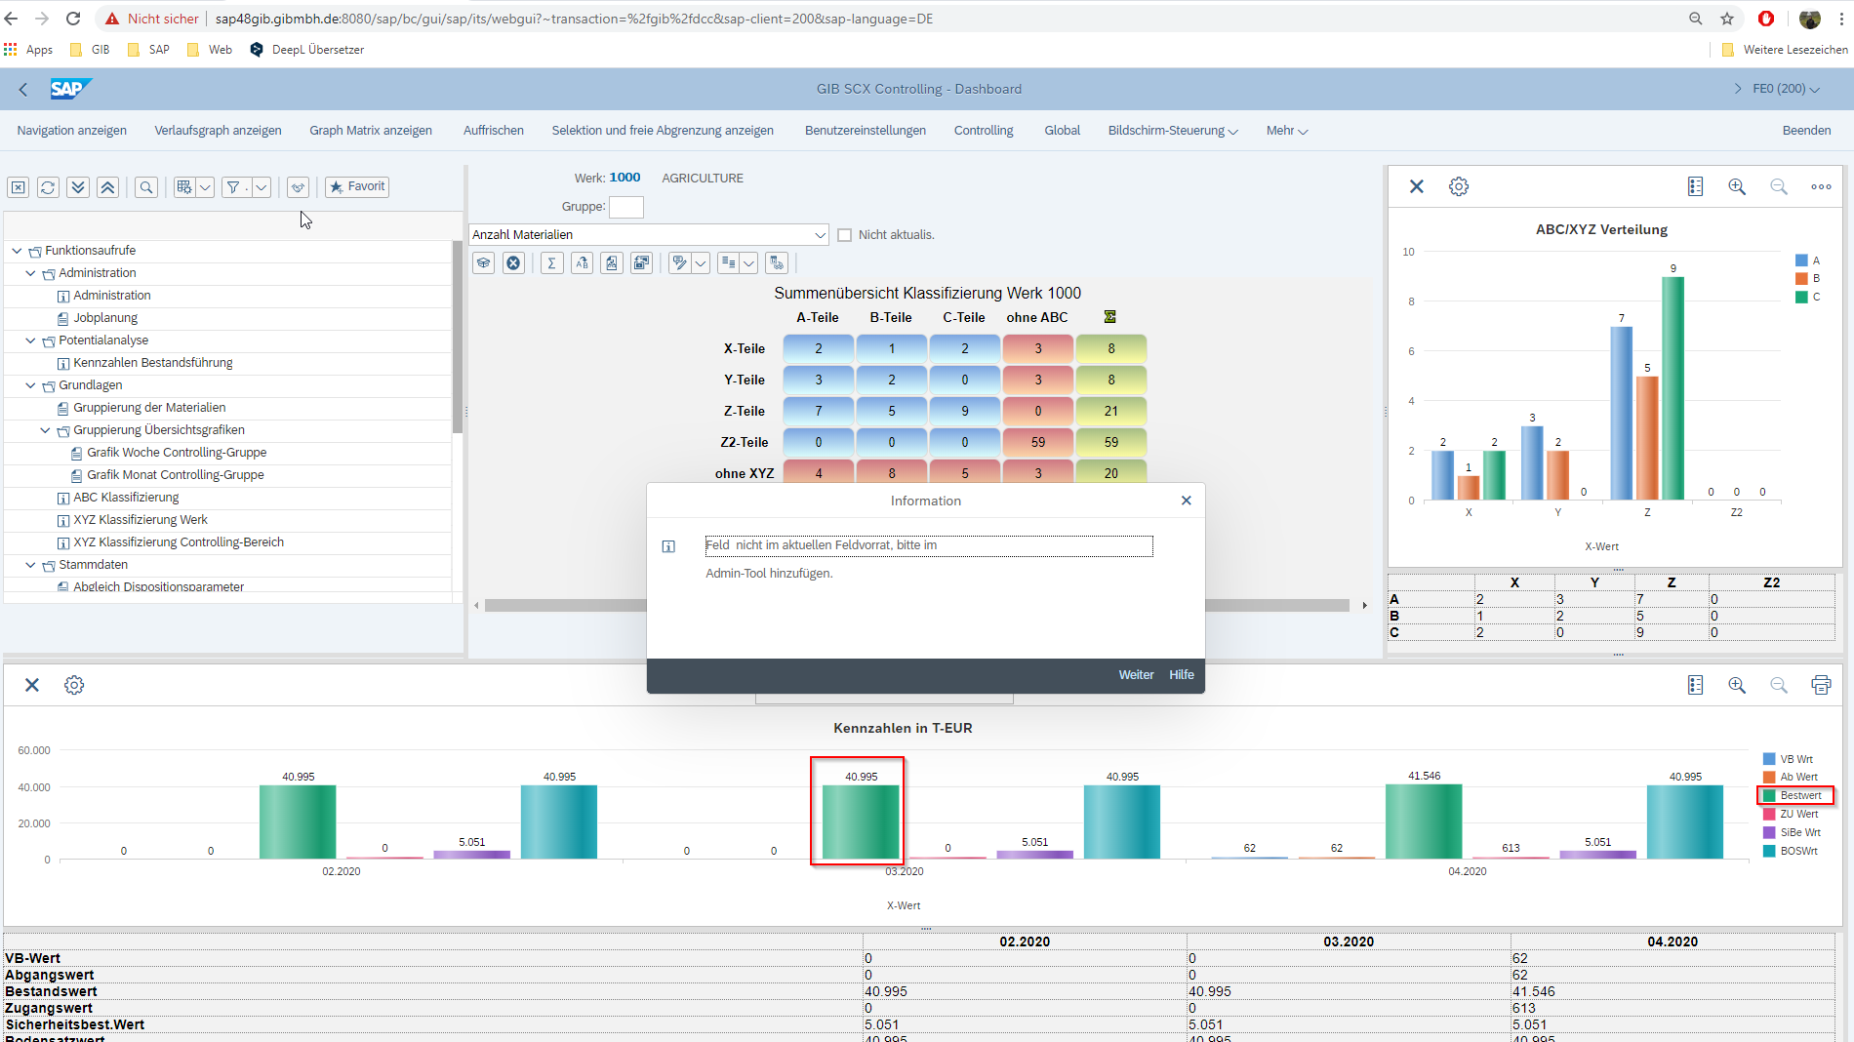The width and height of the screenshot is (1854, 1042).
Task: Click the print icon of Kennzahlen chart
Action: pyautogui.click(x=1821, y=685)
